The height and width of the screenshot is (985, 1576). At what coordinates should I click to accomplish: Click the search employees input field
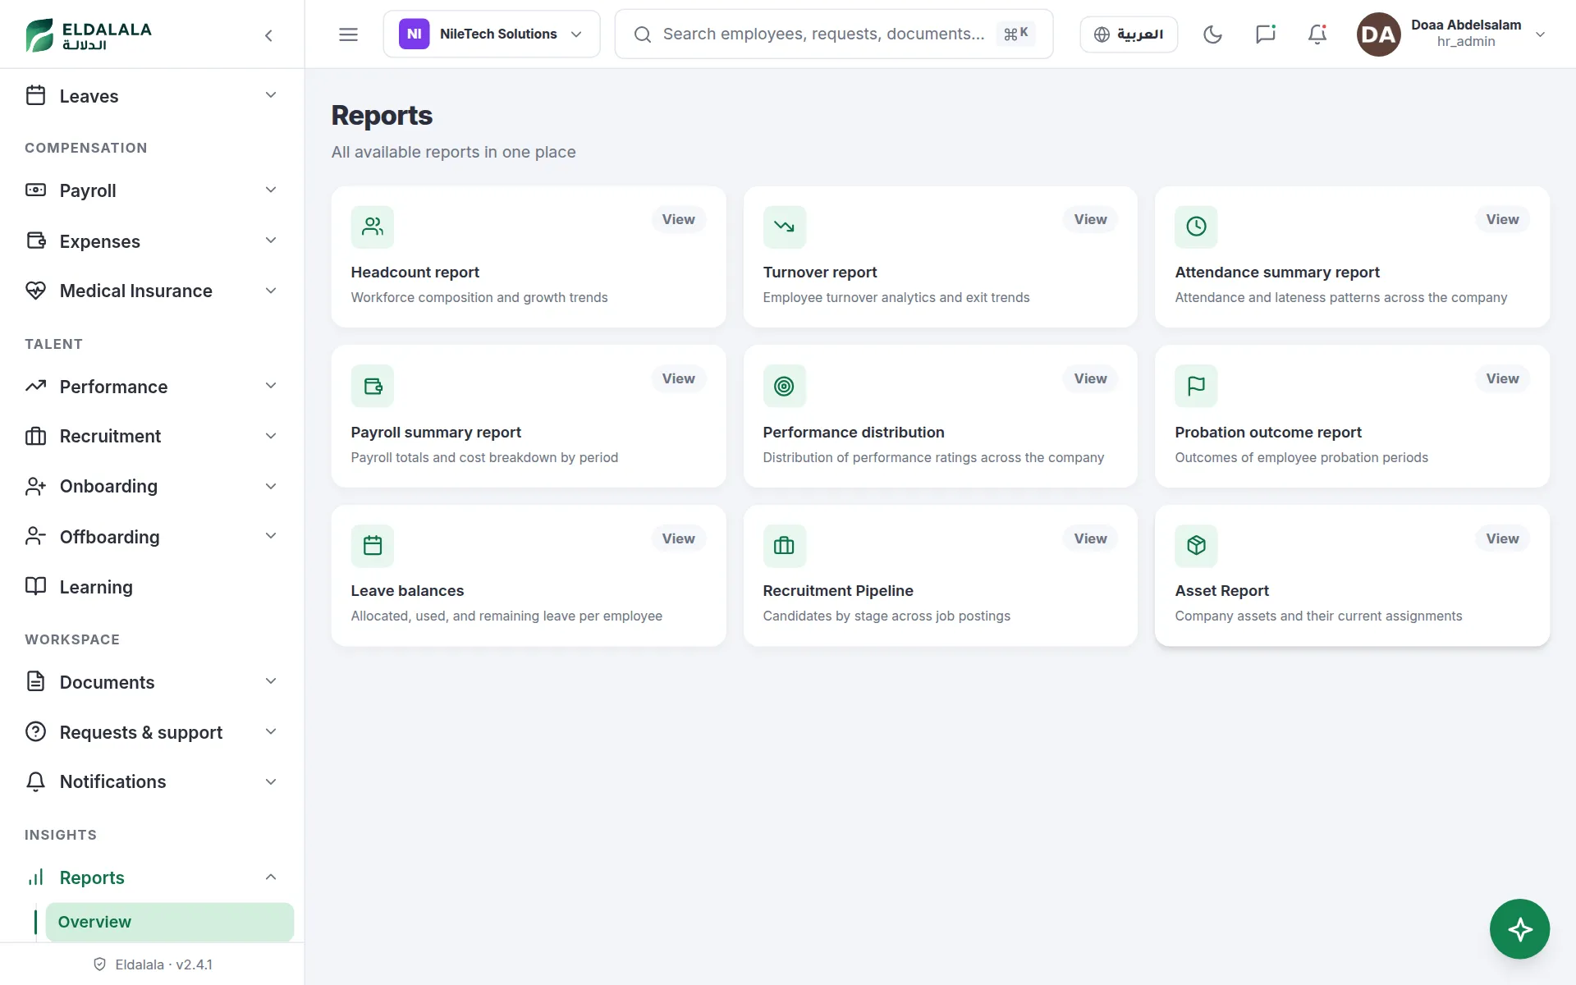point(833,34)
